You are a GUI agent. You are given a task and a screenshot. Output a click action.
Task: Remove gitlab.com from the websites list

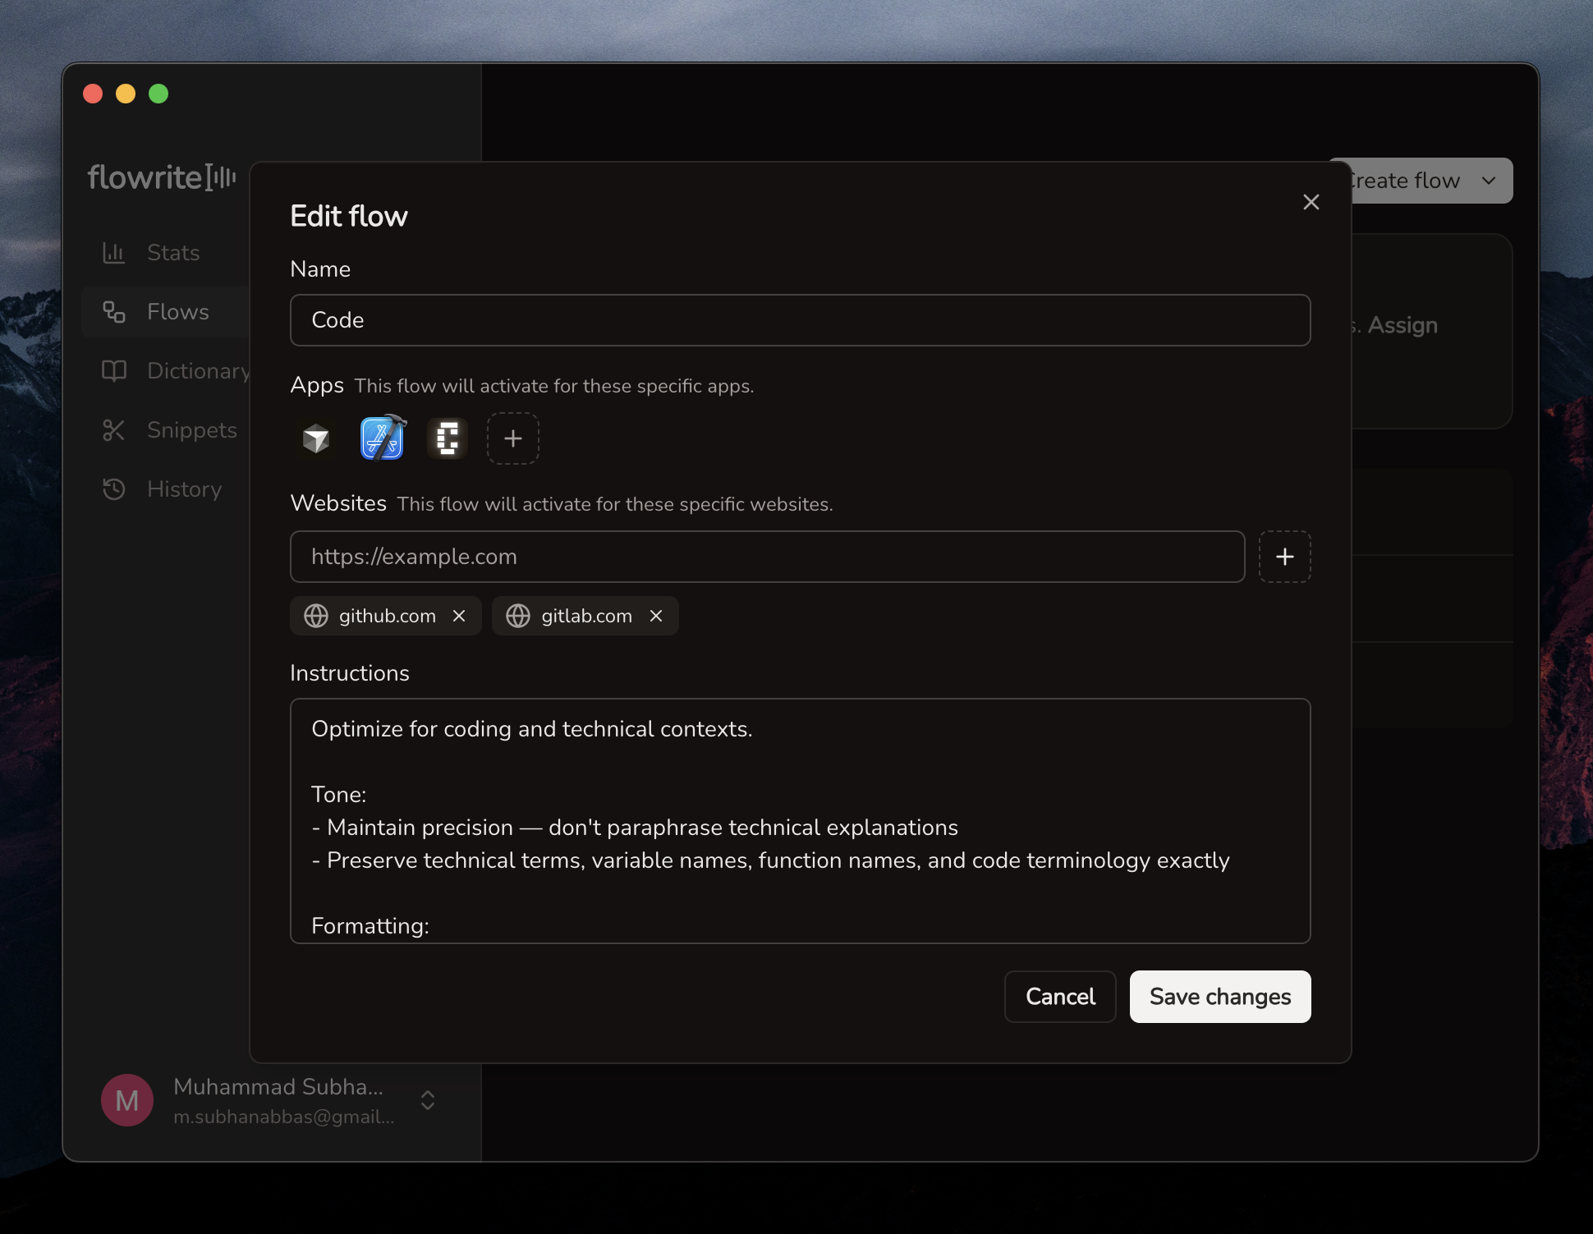coord(656,616)
